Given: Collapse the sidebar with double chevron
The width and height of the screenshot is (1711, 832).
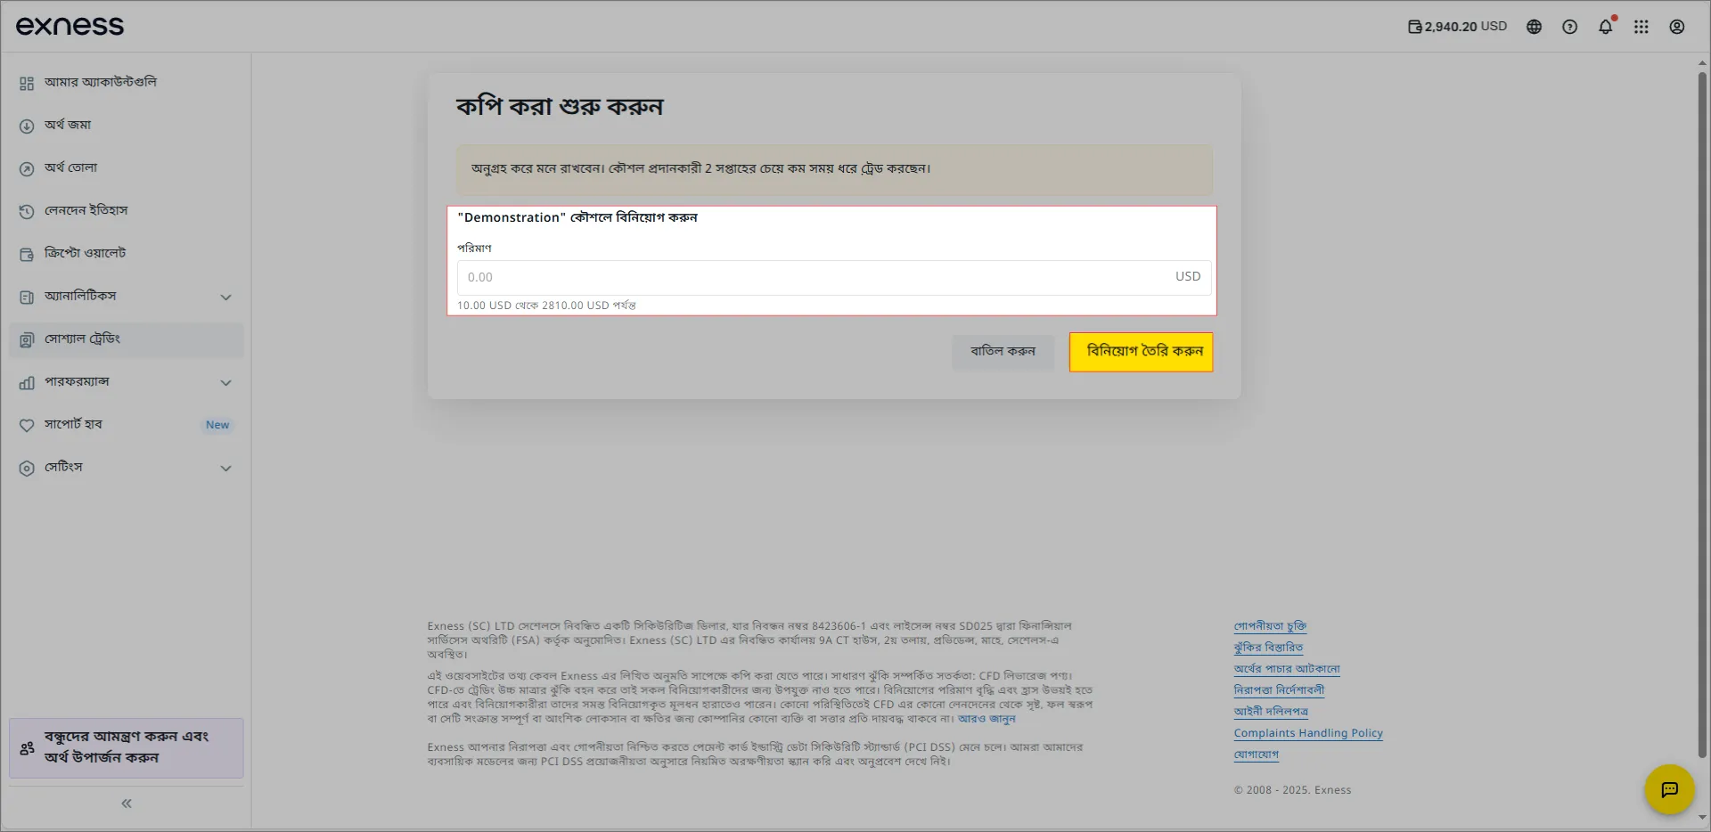Looking at the screenshot, I should (x=127, y=803).
